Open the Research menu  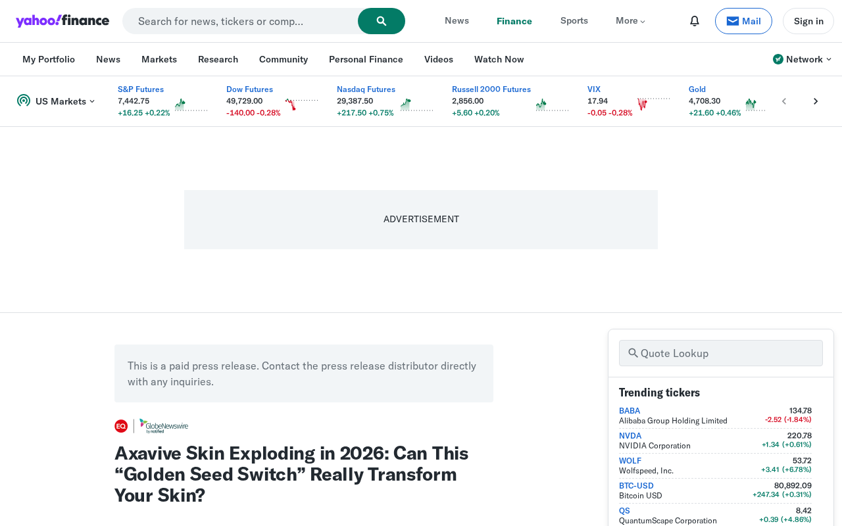tap(218, 59)
